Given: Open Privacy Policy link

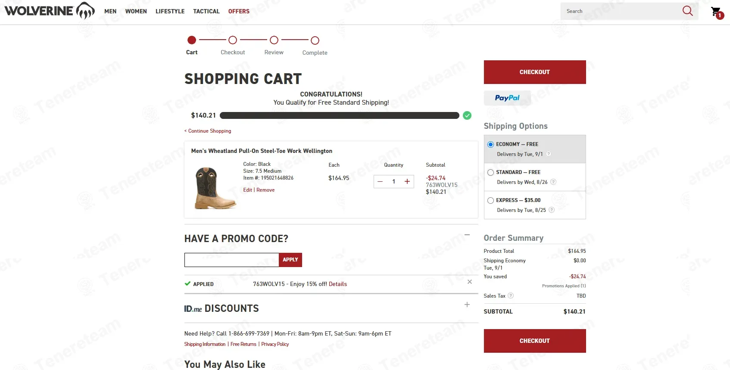Looking at the screenshot, I should tap(275, 344).
